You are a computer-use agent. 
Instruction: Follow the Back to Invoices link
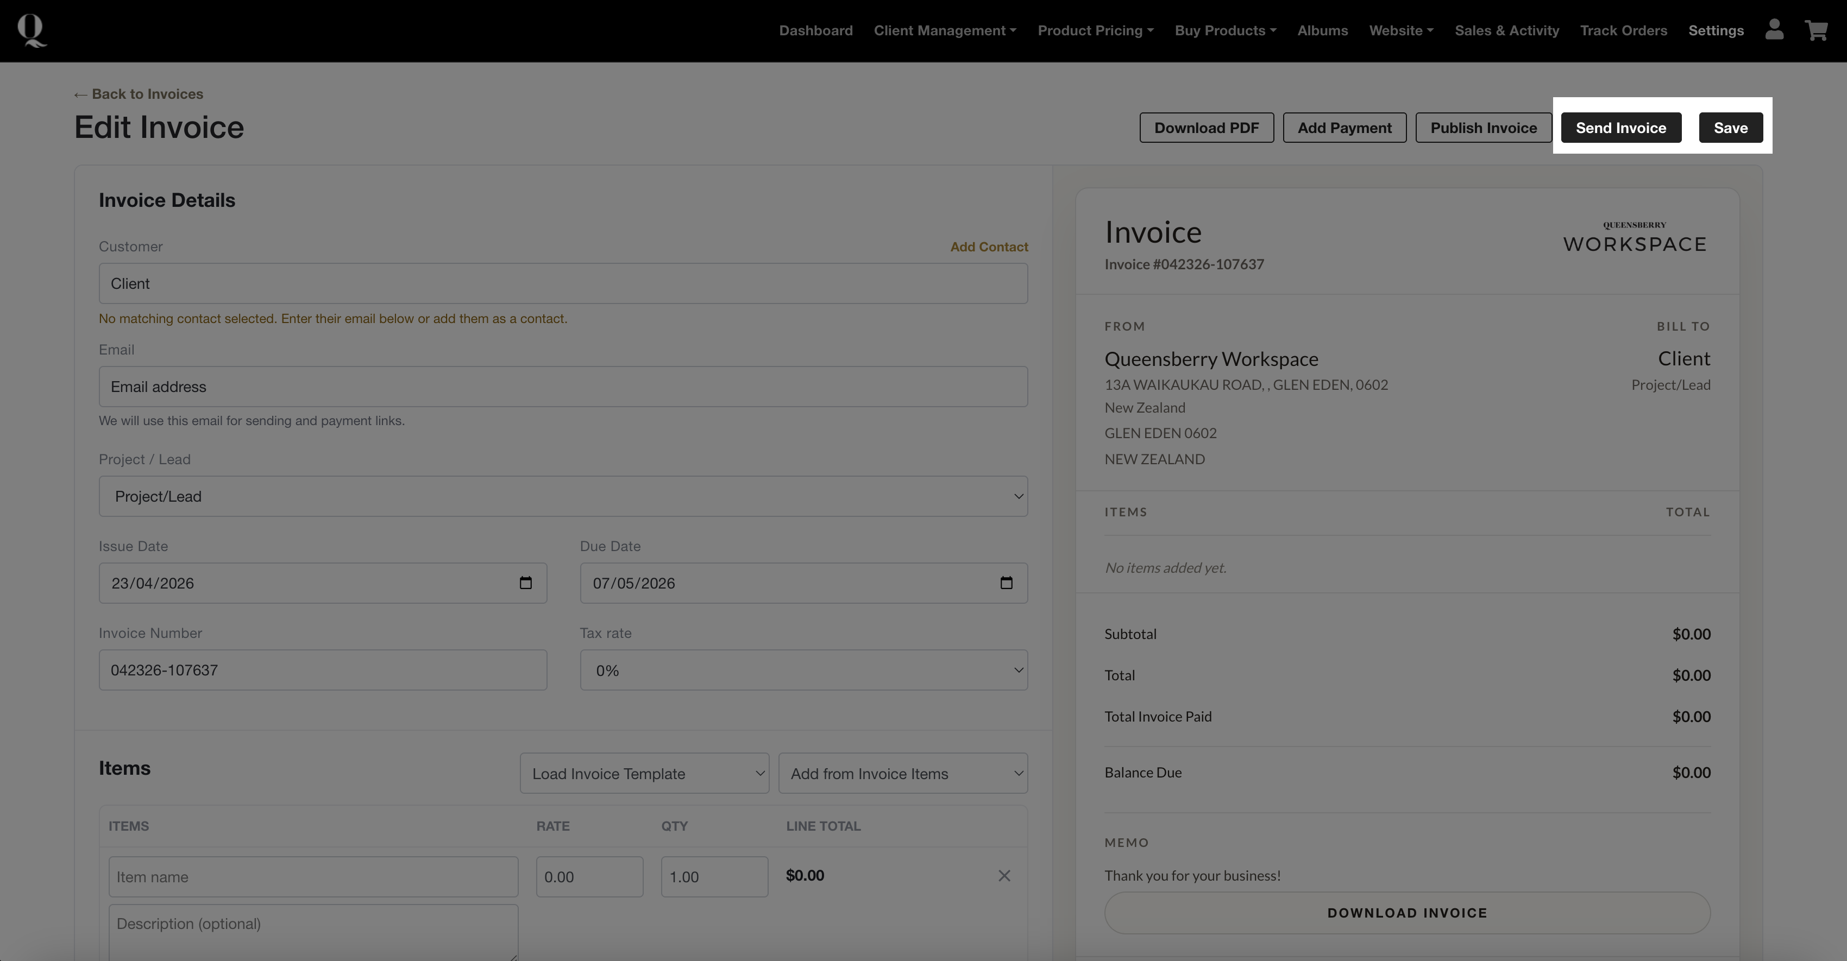pos(139,94)
